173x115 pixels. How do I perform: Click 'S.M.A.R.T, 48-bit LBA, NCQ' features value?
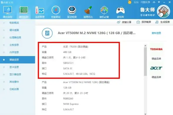point(79,74)
